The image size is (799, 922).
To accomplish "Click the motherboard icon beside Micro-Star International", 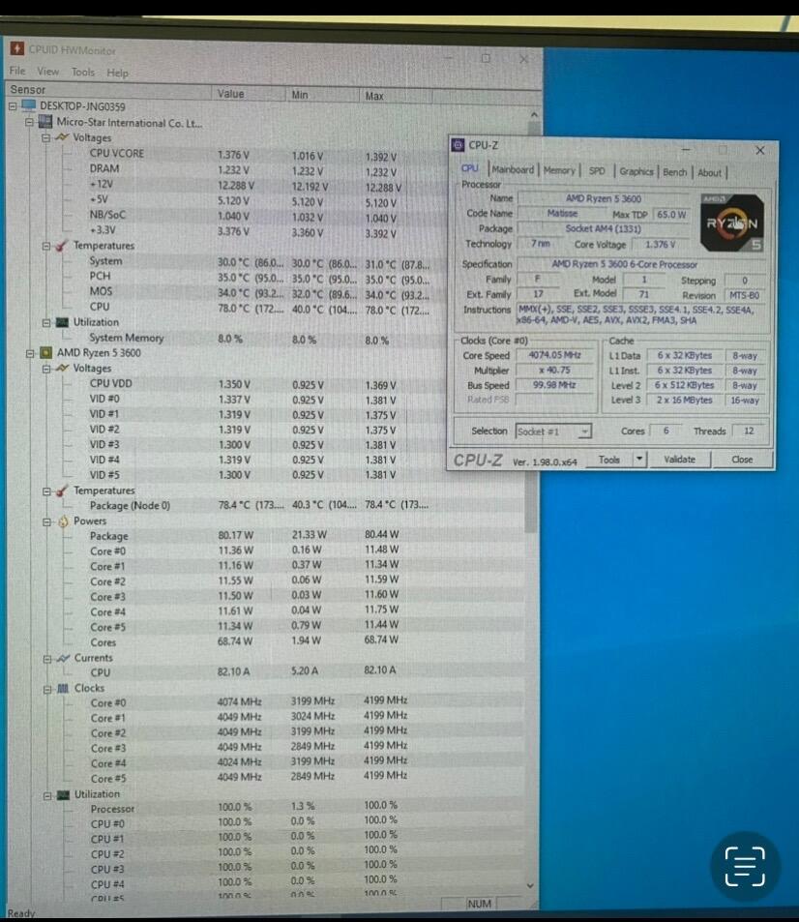I will tap(45, 122).
